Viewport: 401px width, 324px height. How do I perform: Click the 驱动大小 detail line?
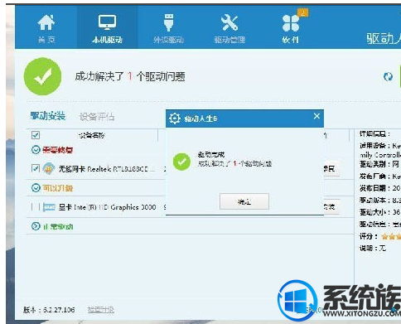pos(380,212)
